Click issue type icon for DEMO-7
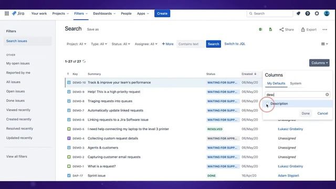 pos(69,110)
